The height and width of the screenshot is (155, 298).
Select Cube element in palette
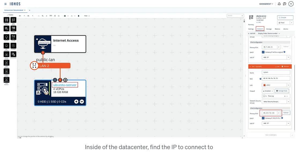pyautogui.click(x=6, y=29)
